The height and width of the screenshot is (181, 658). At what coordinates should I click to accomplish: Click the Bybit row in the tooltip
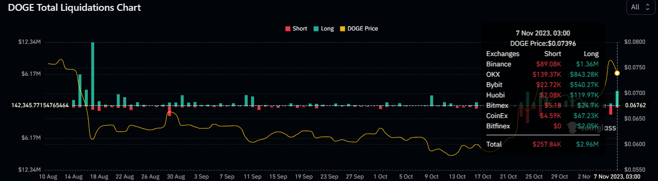[x=543, y=85]
